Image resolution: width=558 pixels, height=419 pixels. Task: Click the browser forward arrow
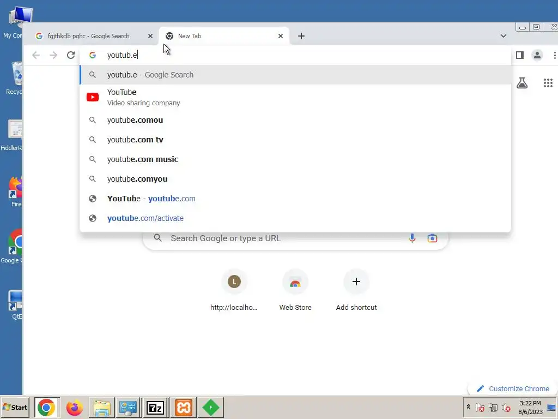(53, 55)
